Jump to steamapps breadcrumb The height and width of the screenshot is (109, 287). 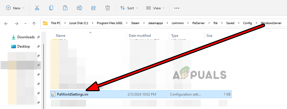click(x=156, y=23)
